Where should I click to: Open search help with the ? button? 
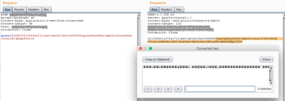point(148,89)
